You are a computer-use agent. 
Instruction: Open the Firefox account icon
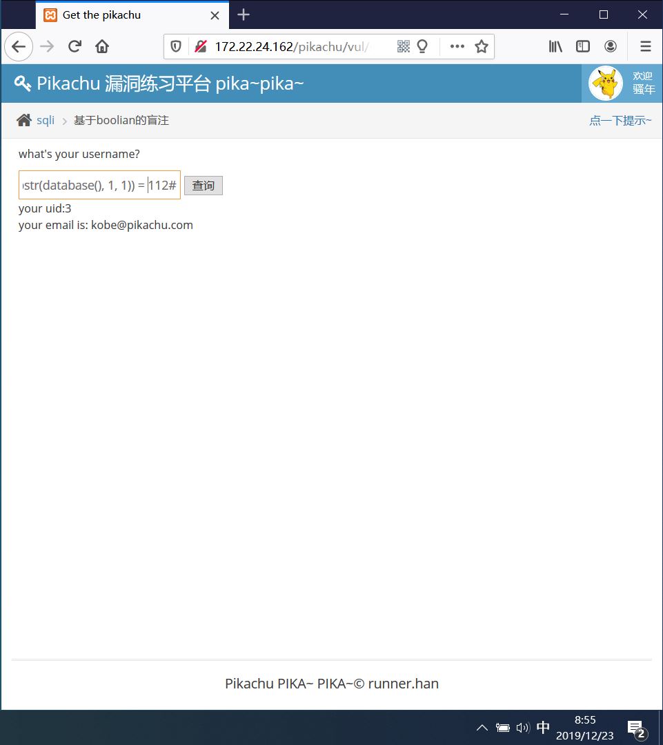(611, 47)
